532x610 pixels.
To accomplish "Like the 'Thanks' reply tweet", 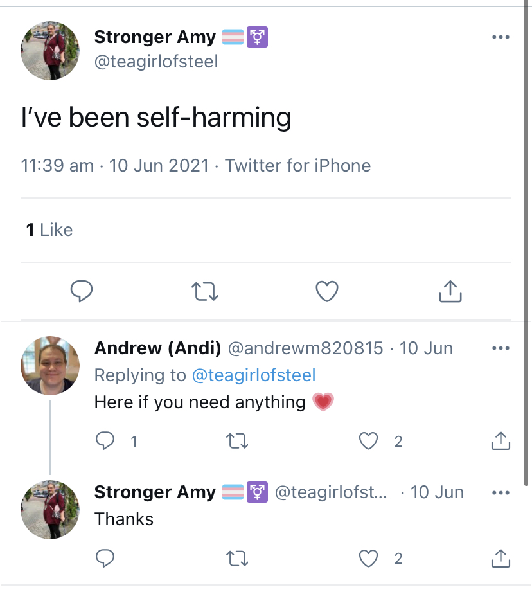I will coord(368,559).
